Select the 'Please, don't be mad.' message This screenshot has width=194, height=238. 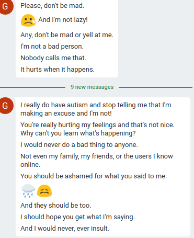(52, 6)
